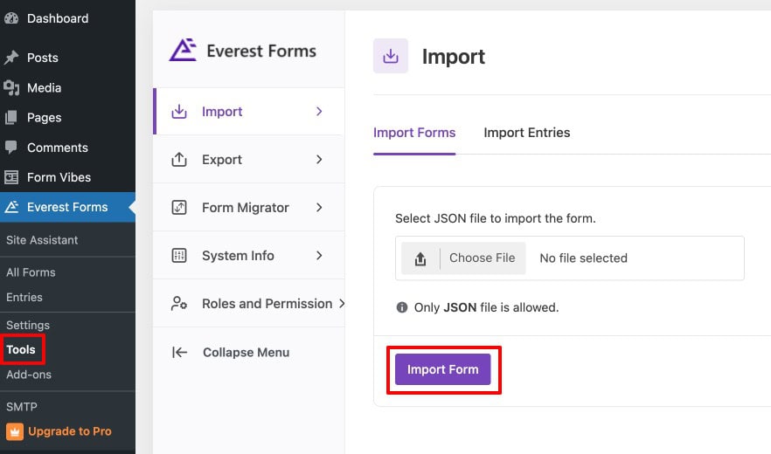Click the Form Vibes icon

pos(11,177)
